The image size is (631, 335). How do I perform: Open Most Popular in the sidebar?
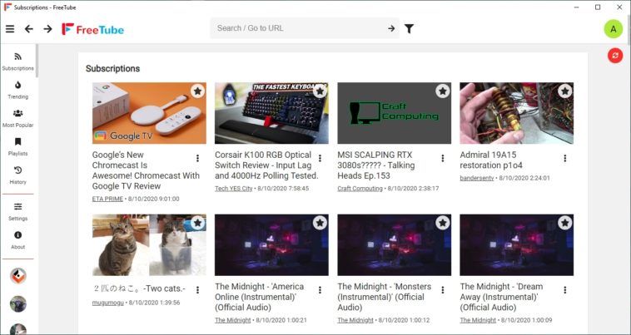point(18,119)
